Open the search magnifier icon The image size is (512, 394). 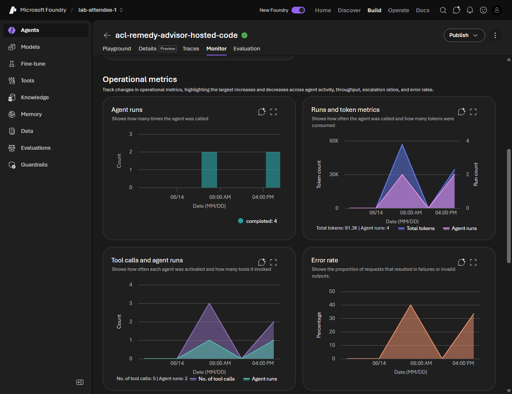443,10
